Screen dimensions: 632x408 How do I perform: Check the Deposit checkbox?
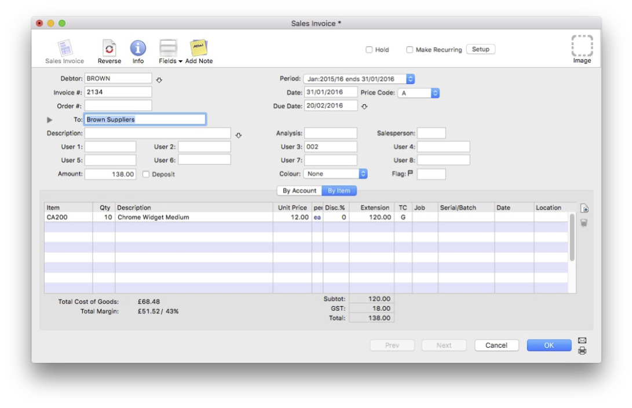[146, 174]
